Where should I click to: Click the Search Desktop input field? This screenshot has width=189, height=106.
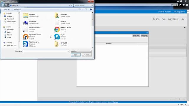82,5
